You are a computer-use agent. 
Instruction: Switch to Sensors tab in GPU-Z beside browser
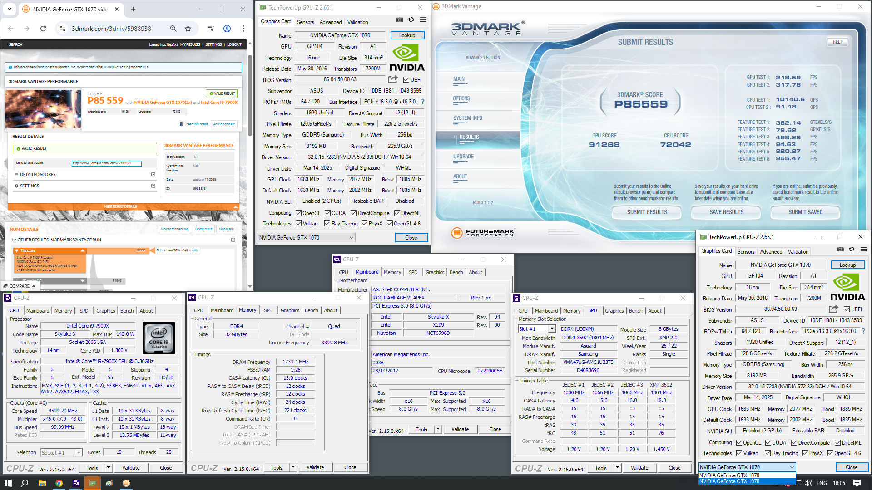pos(305,22)
